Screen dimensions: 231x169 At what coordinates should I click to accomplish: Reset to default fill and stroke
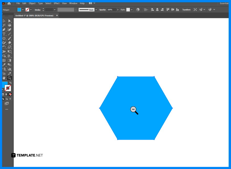[3, 90]
